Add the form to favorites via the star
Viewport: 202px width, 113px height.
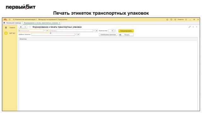click(30, 27)
